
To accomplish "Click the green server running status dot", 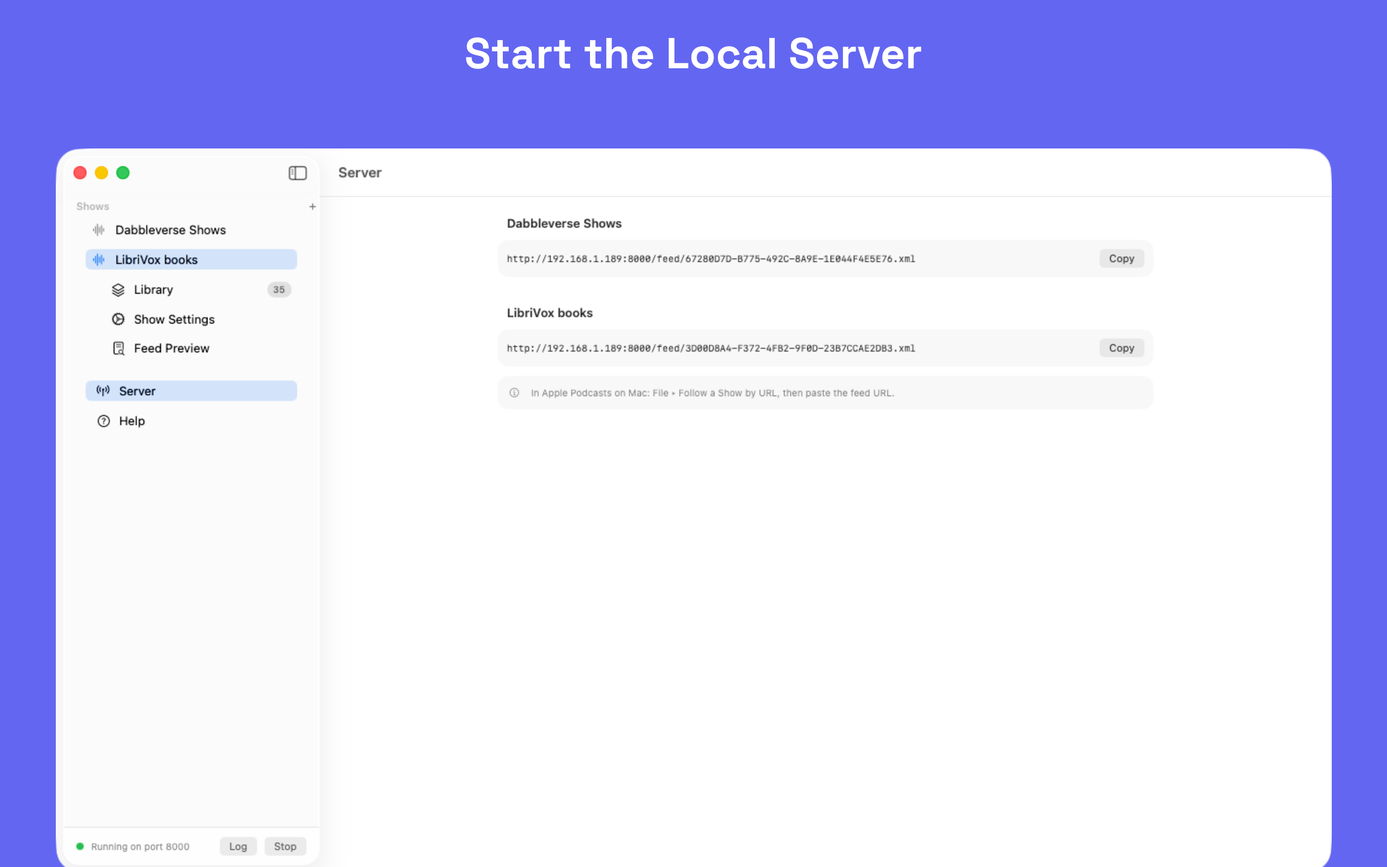I will coord(80,846).
